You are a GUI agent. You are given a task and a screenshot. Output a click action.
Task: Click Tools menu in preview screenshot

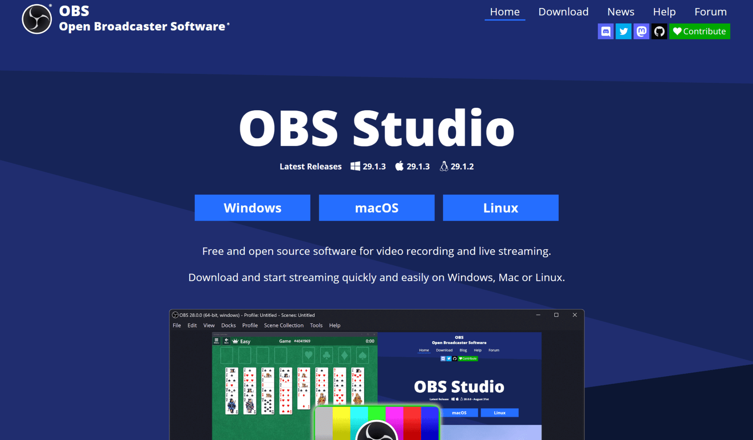pyautogui.click(x=316, y=325)
